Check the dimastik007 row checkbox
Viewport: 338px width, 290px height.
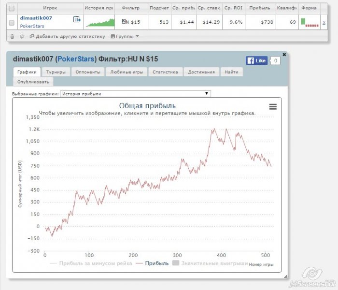(x=12, y=22)
